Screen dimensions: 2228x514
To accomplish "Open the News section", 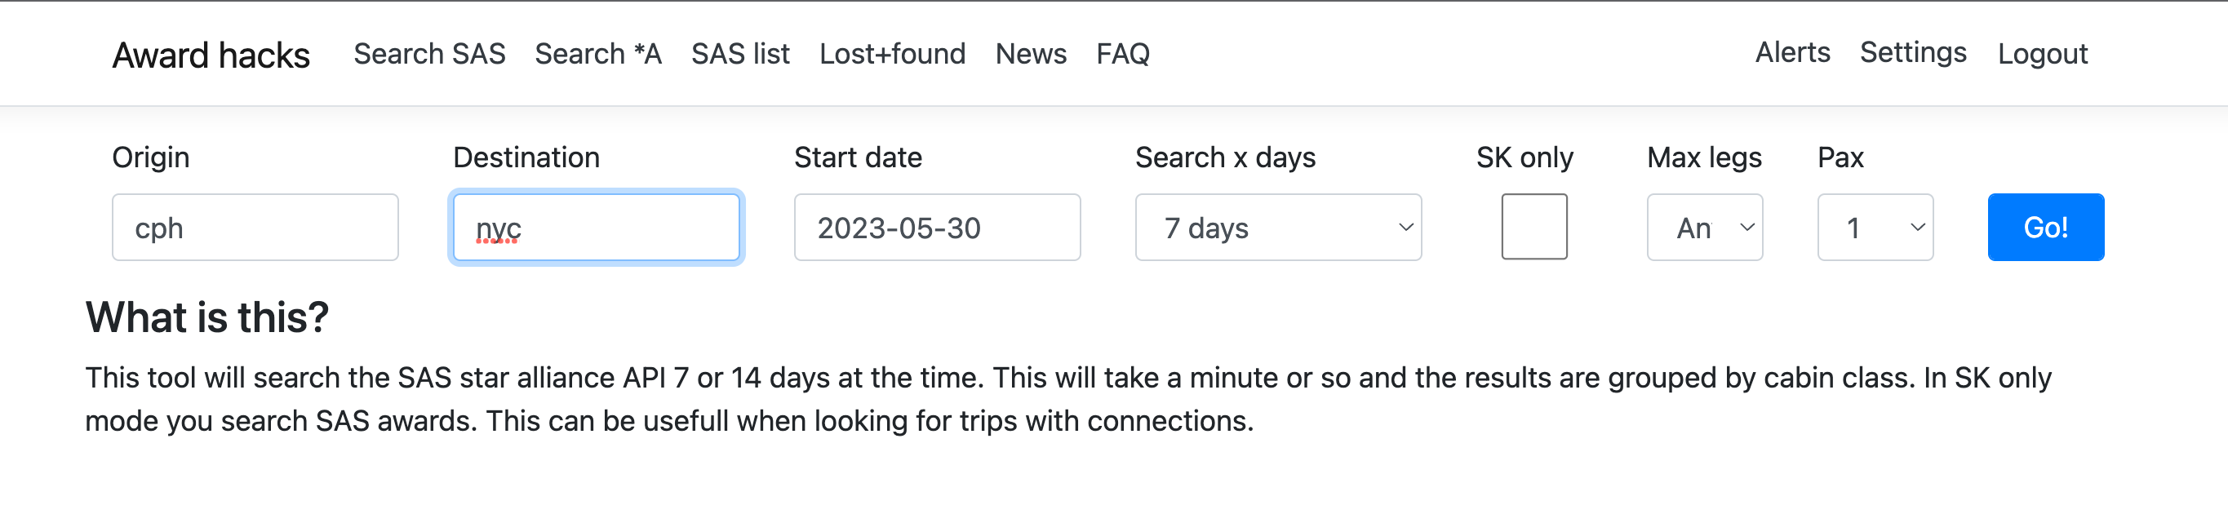I will 1030,54.
